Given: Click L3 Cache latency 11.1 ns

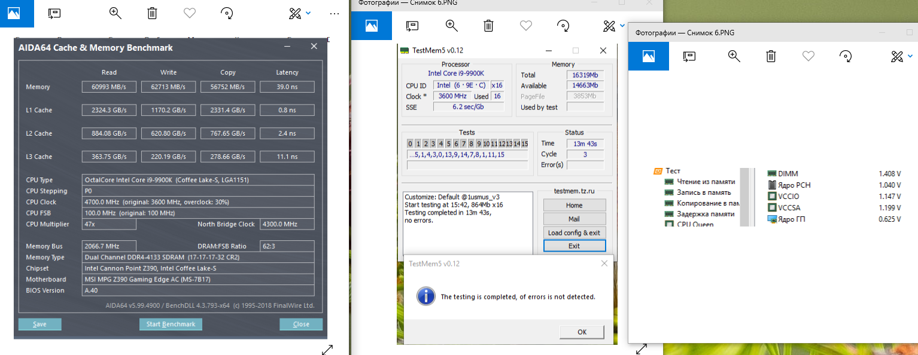Looking at the screenshot, I should [287, 157].
